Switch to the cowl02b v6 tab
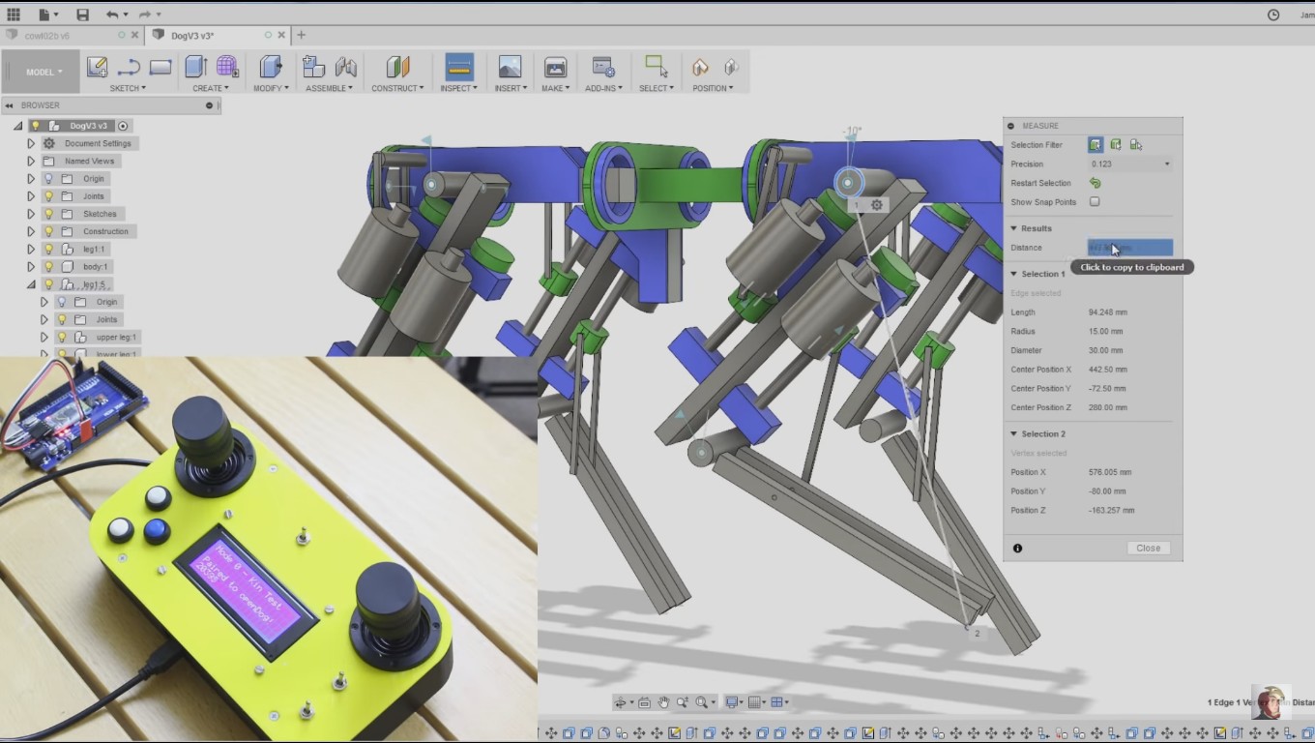Image resolution: width=1315 pixels, height=743 pixels. click(48, 36)
